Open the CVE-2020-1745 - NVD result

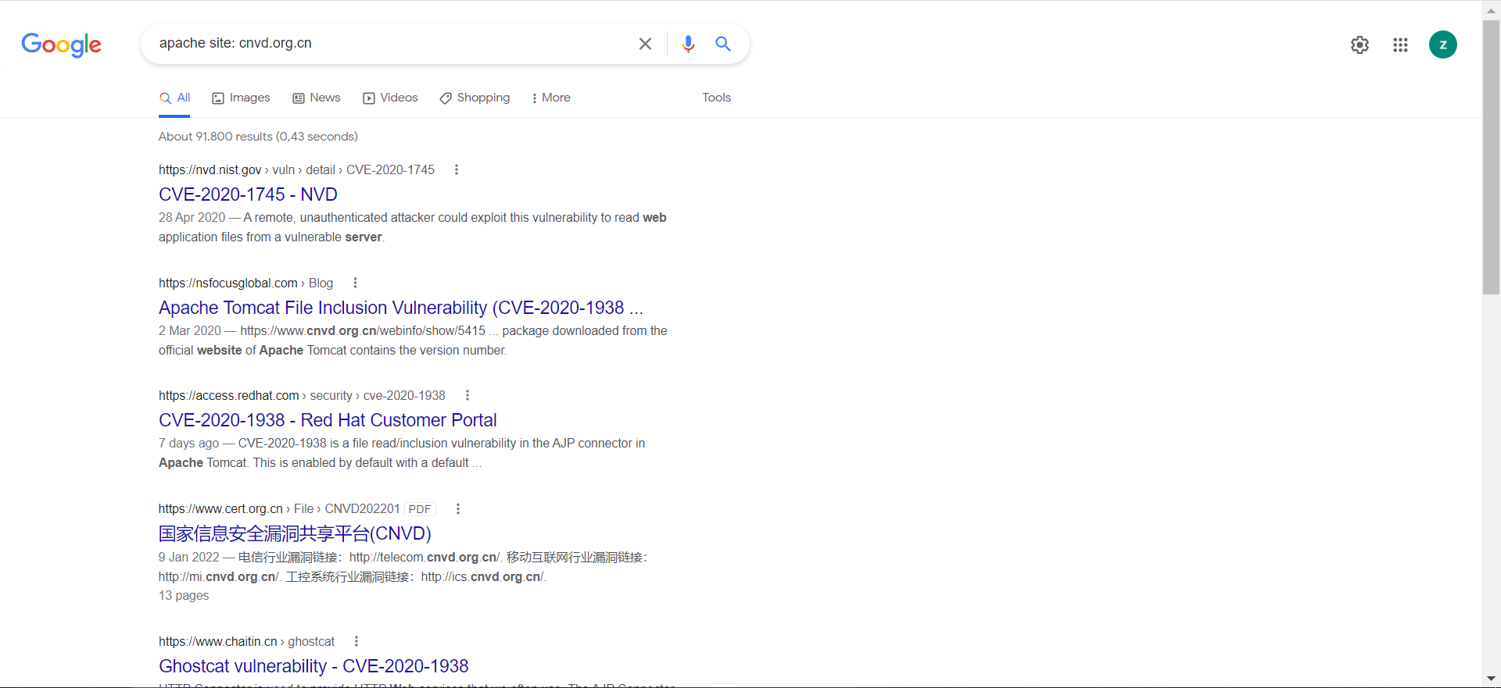pos(248,194)
